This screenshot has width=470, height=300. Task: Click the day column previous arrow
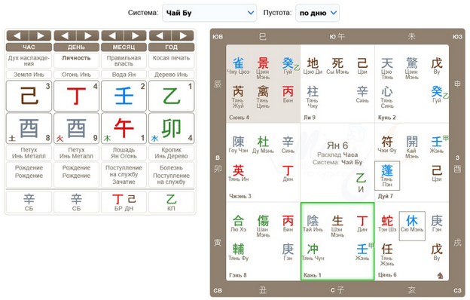(65, 35)
